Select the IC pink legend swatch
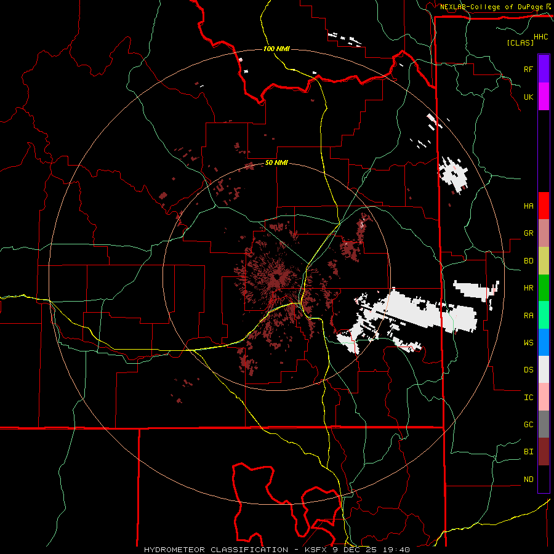Image resolution: width=554 pixels, height=554 pixels. (544, 397)
